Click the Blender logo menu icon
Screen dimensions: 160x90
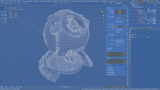[1, 1]
